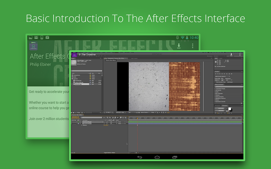Click current time indicator on timeline ruler
Screen dimensions: 271x169
pyautogui.click(x=138, y=118)
